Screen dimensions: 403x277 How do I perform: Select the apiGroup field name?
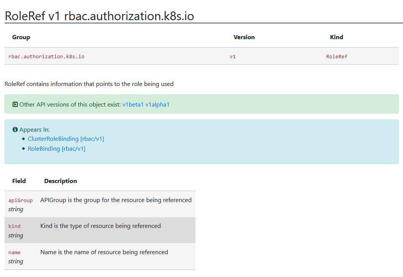tap(20, 200)
